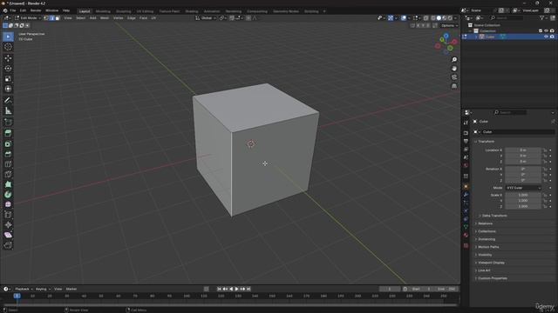This screenshot has width=558, height=313.
Task: Switch viewport shading to wireframe
Action: tap(433, 18)
